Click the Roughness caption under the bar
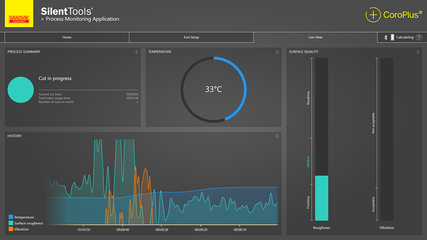The image size is (427, 240). click(322, 228)
